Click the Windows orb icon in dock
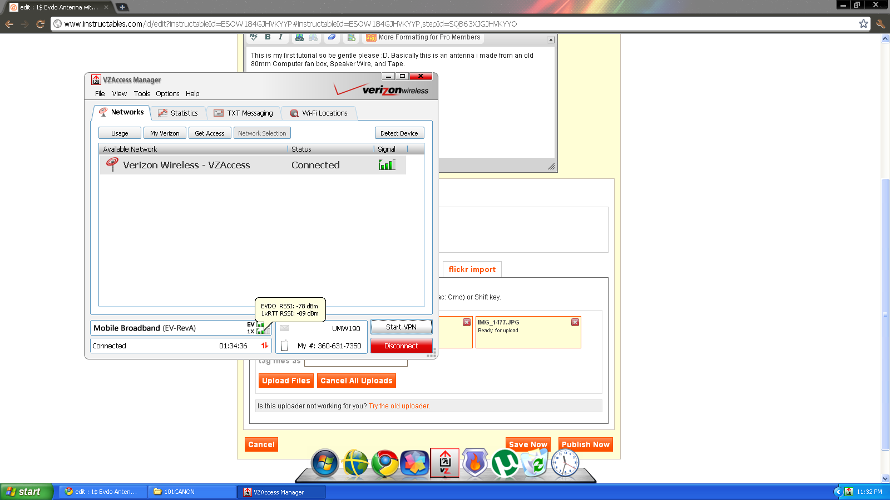Viewport: 890px width, 500px height. [x=325, y=463]
